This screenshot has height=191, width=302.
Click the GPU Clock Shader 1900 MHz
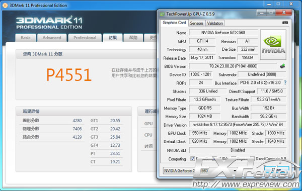pyautogui.click(x=276, y=133)
